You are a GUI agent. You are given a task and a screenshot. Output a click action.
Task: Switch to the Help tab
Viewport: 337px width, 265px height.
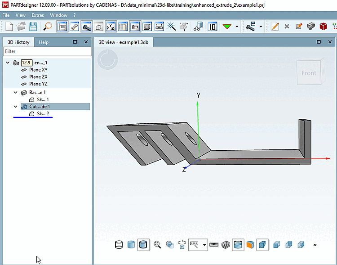pos(44,42)
